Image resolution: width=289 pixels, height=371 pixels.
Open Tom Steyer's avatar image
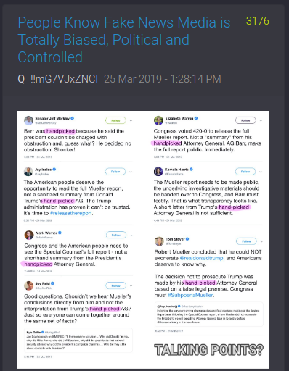click(x=159, y=241)
